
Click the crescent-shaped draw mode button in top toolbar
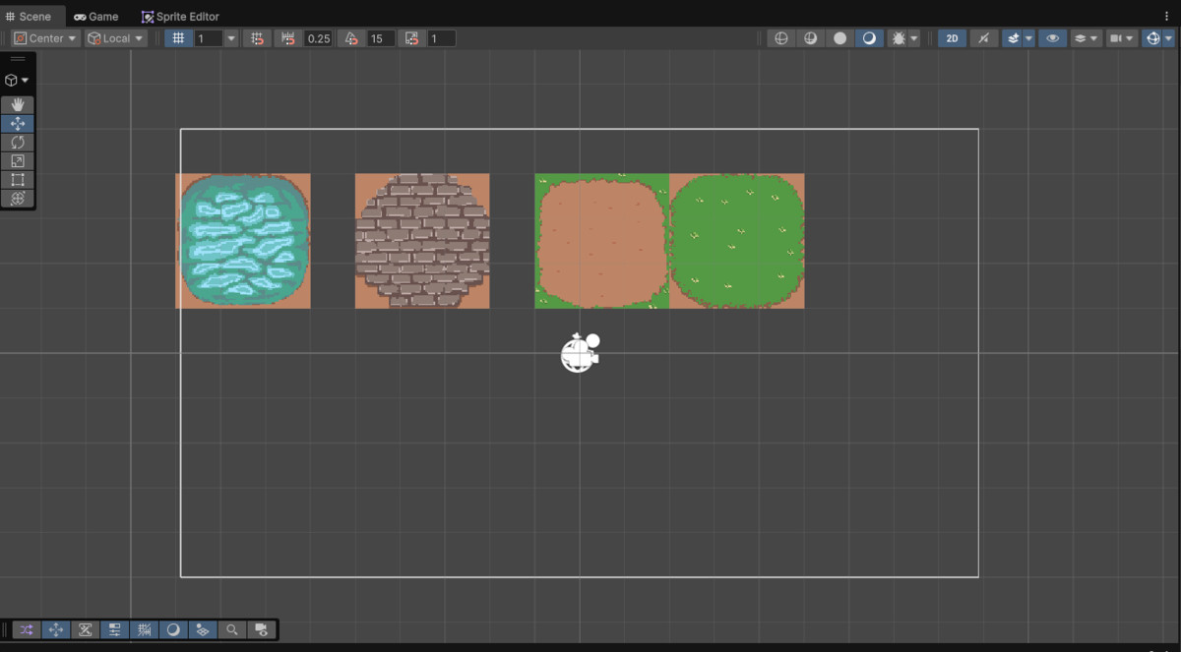point(869,38)
